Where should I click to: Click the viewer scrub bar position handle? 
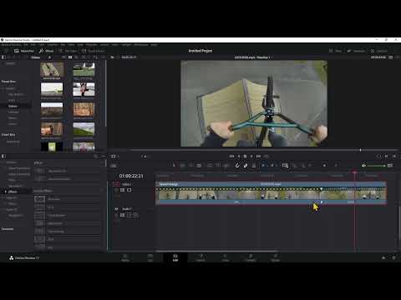360,150
